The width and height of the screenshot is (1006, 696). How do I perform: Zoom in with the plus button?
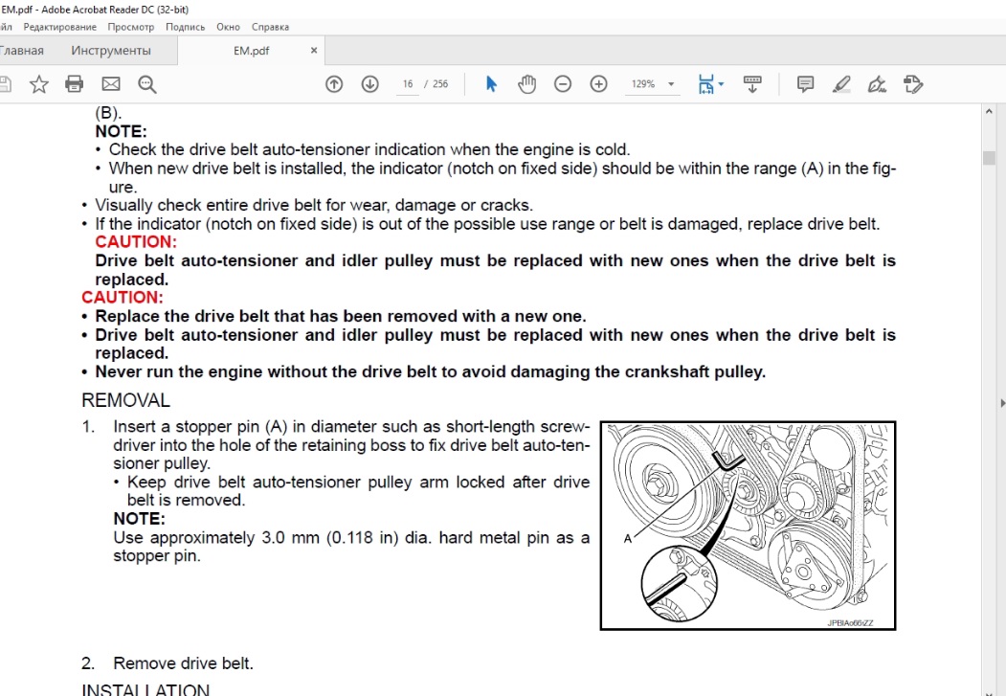pyautogui.click(x=598, y=84)
